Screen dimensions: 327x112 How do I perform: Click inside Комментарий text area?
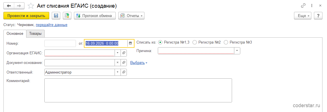[138, 90]
